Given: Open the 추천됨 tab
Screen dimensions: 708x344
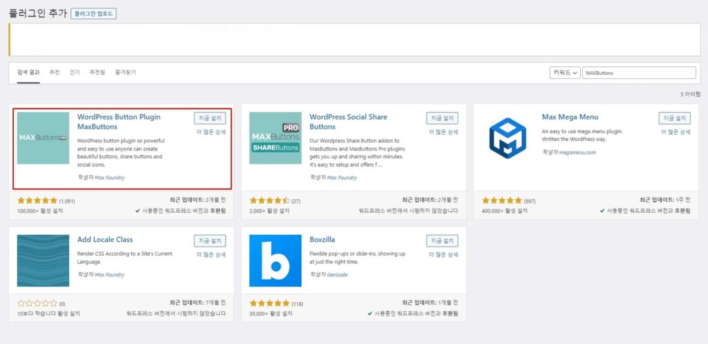Looking at the screenshot, I should (97, 72).
